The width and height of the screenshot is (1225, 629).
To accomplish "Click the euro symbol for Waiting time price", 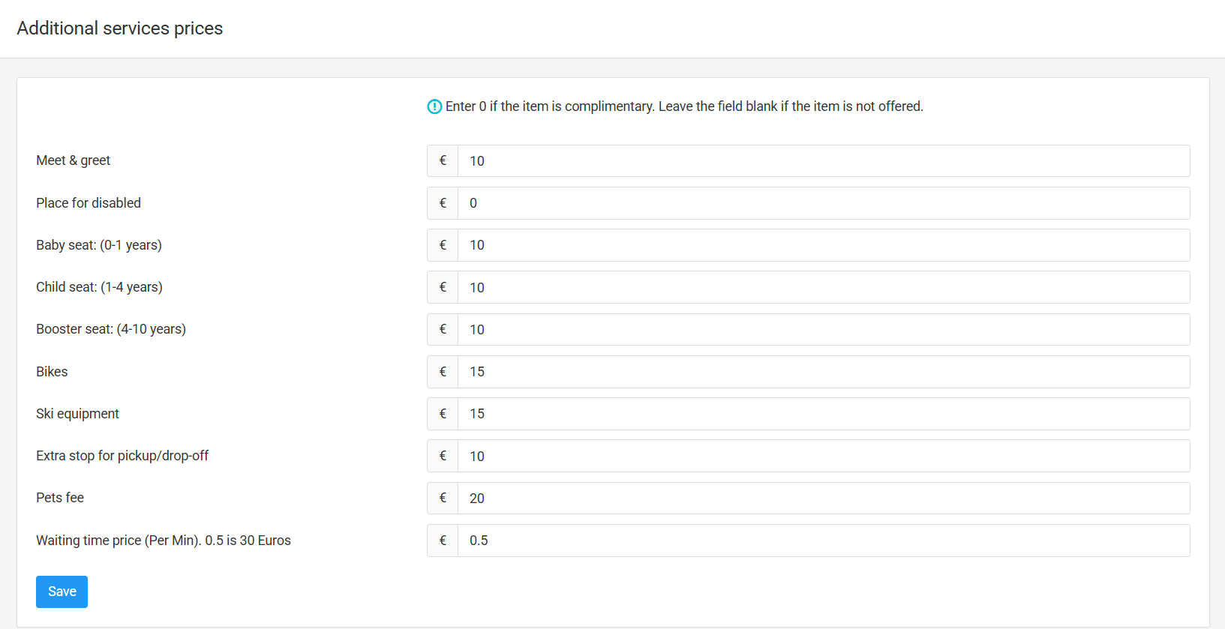I will [443, 541].
